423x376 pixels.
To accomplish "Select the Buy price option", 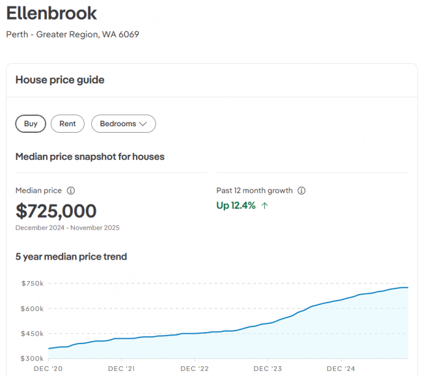I will [x=31, y=124].
